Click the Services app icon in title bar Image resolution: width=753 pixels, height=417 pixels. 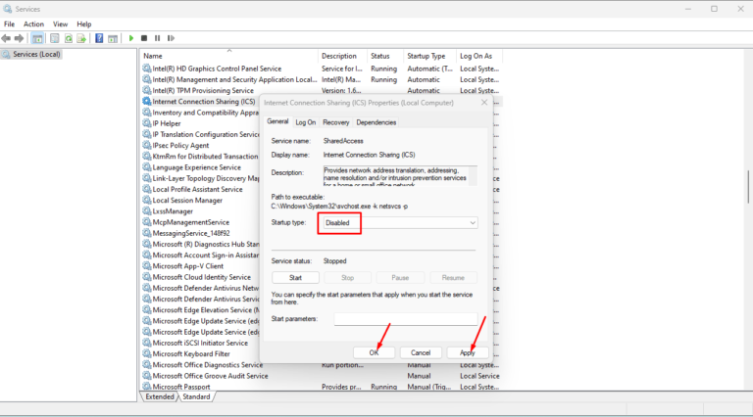tap(7, 9)
